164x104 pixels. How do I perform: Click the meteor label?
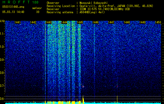[37, 8]
